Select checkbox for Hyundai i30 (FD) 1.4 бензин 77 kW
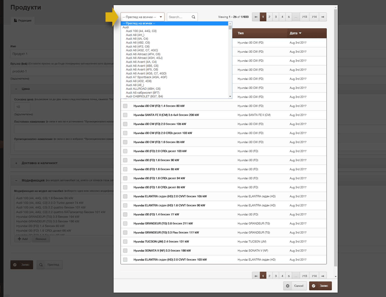 pos(125,215)
